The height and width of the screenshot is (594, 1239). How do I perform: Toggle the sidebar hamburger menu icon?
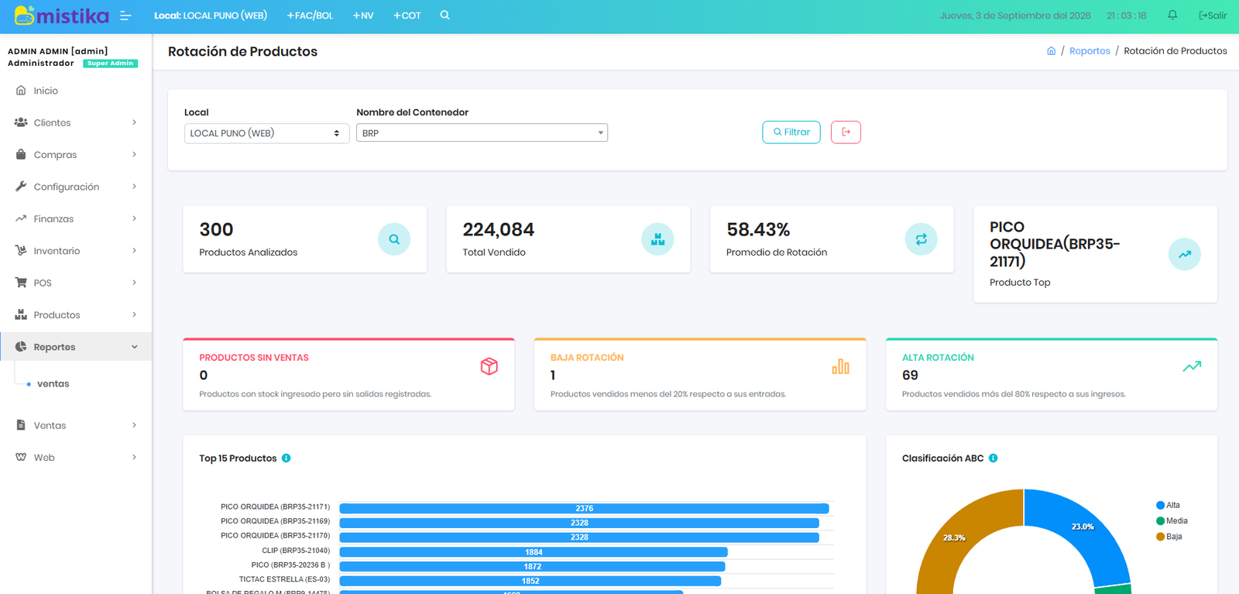pyautogui.click(x=125, y=15)
